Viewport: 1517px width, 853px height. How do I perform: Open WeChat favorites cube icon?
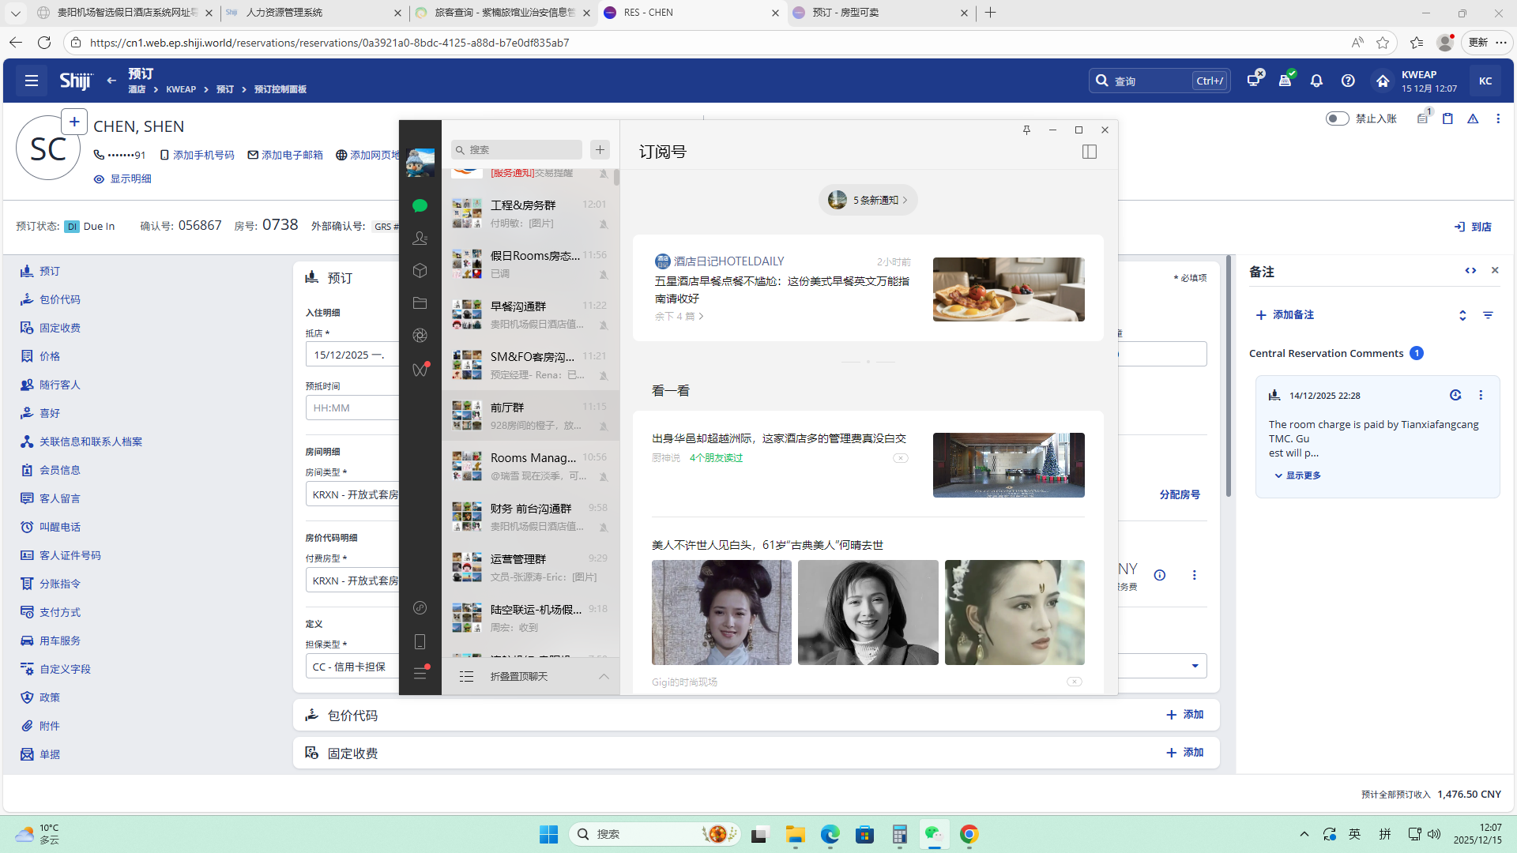pos(420,271)
